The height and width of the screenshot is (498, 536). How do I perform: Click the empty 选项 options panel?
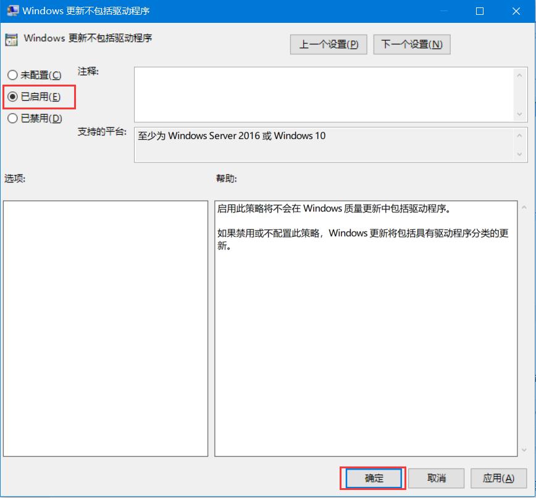coord(105,327)
